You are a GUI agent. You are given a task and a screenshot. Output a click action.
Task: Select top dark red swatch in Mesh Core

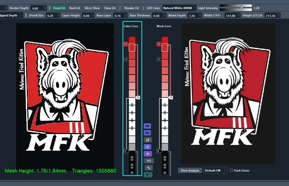[165, 40]
